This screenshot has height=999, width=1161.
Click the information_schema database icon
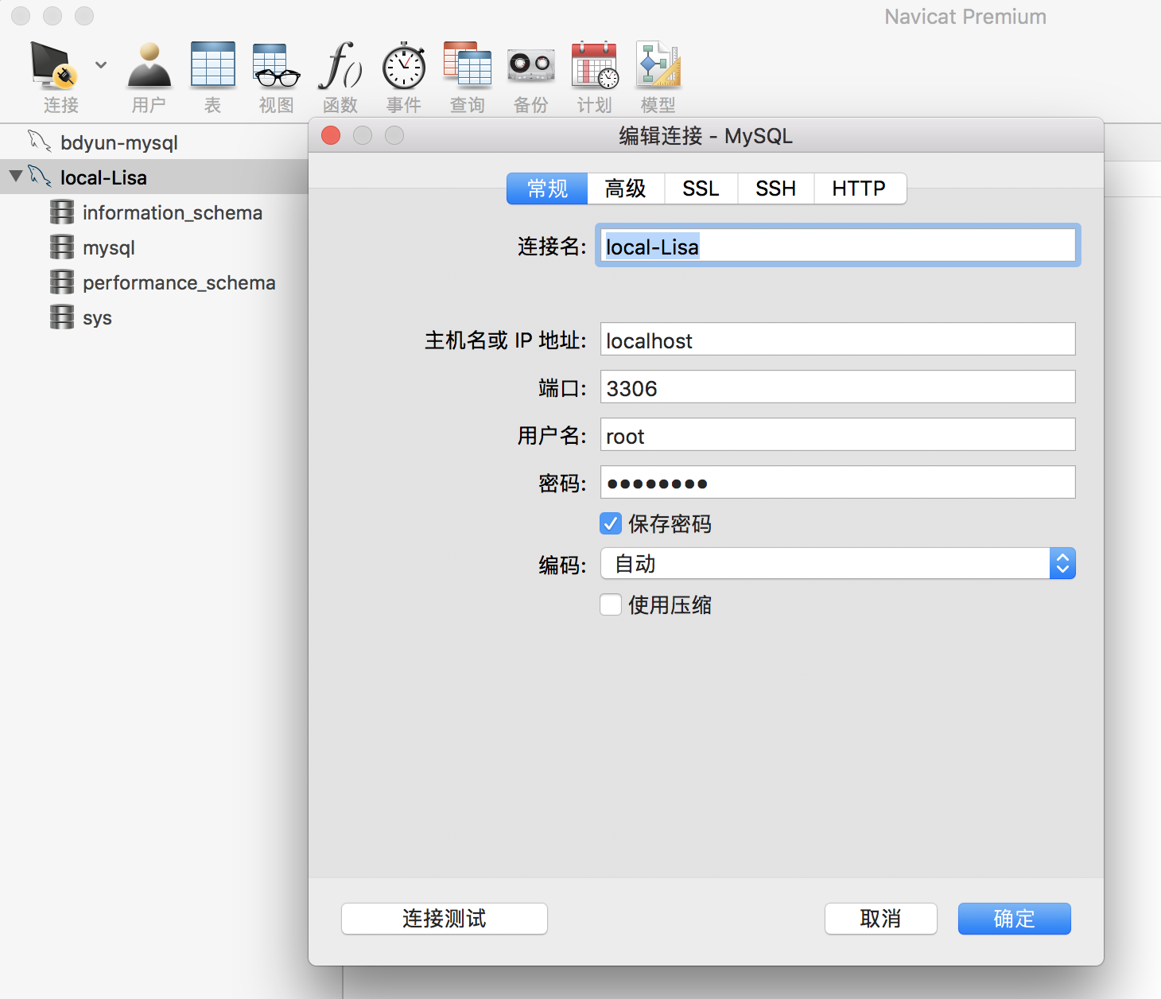tap(62, 212)
